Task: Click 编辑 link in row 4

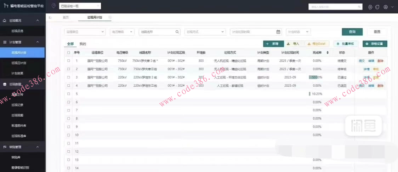Action: (x=371, y=86)
